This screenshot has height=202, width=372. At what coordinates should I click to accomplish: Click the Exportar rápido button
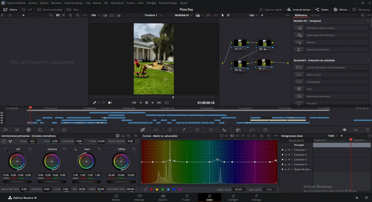[x=271, y=10]
